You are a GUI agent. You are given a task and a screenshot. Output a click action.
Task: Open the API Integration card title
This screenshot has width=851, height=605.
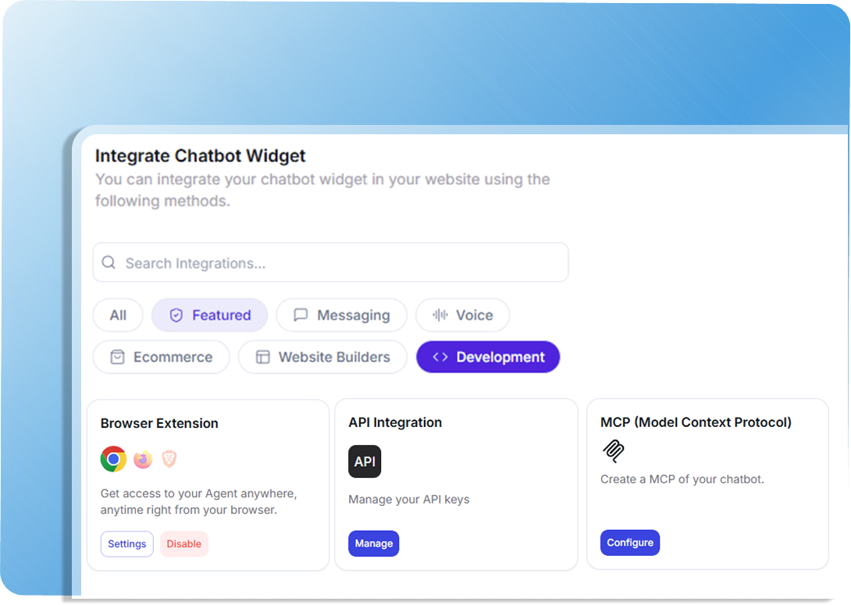[395, 422]
